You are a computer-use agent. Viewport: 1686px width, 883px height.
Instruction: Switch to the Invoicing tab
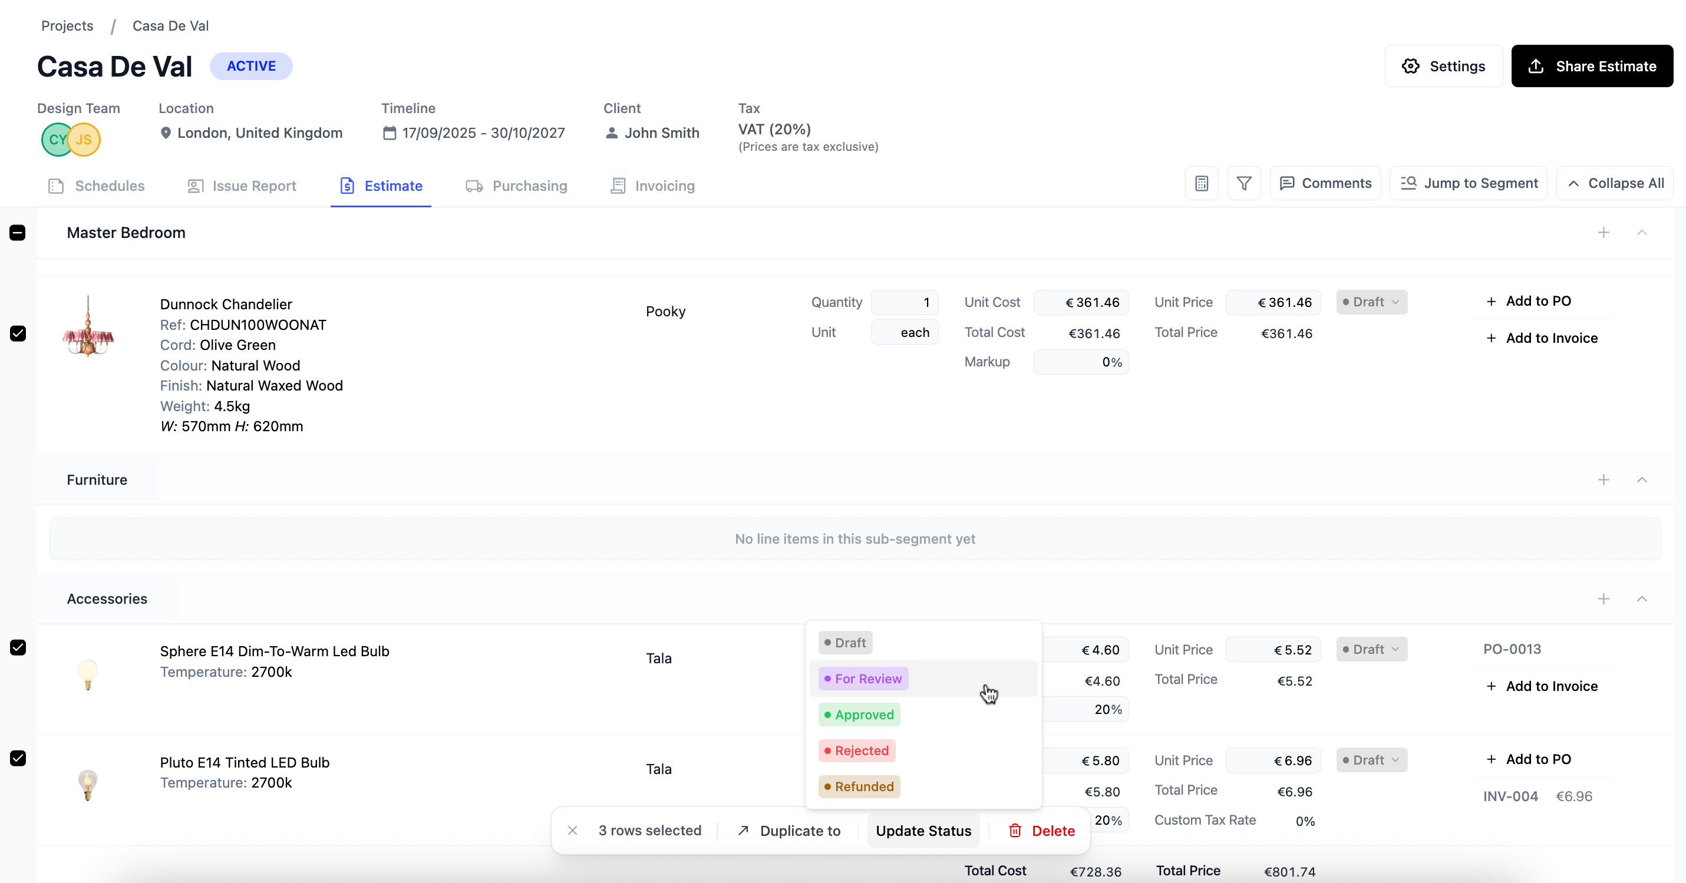[x=652, y=186]
